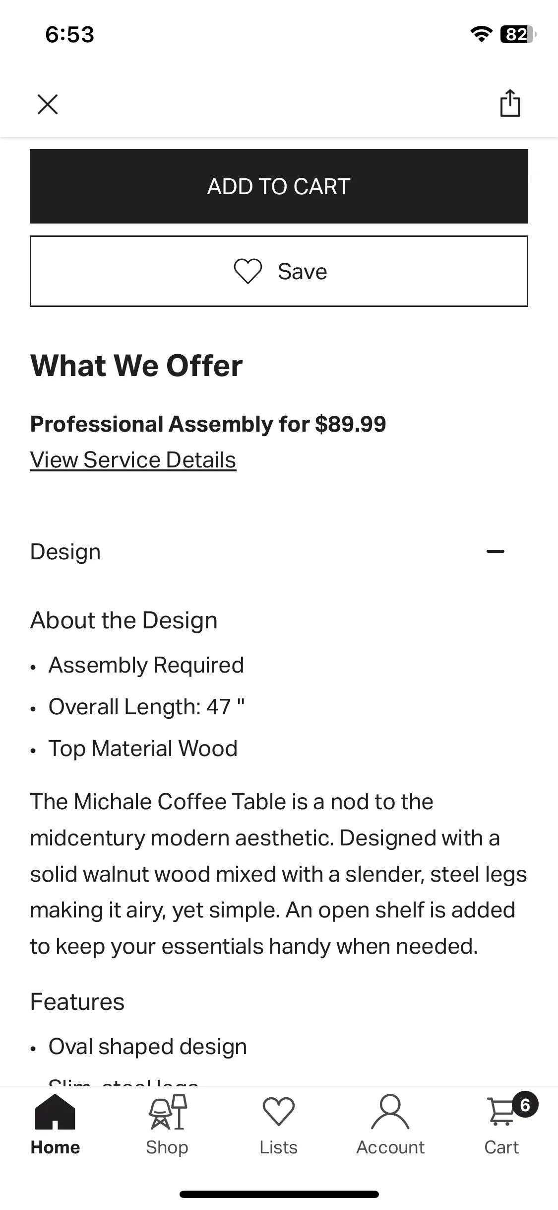This screenshot has width=558, height=1210.
Task: Open the Cart tab
Action: pos(502,1126)
